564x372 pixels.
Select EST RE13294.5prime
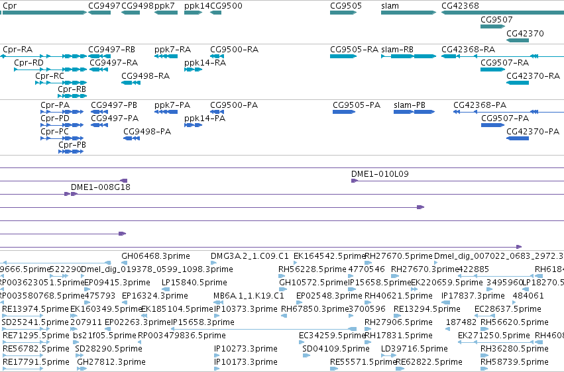[398, 316]
